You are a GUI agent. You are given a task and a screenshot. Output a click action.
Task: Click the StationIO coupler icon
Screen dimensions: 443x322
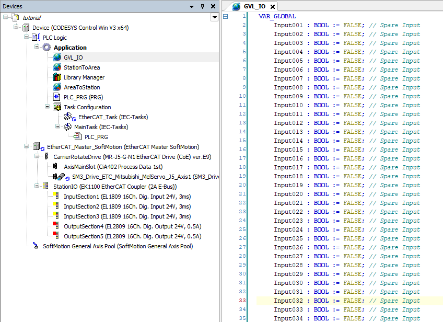click(x=45, y=186)
